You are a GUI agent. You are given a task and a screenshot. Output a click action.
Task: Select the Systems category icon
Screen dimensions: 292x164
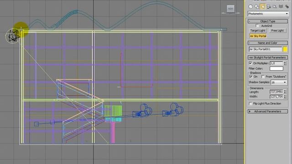(x=287, y=7)
